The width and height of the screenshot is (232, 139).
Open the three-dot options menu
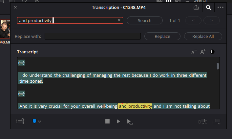(220, 7)
